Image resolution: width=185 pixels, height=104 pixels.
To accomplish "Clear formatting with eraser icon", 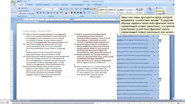I will point(67,9).
